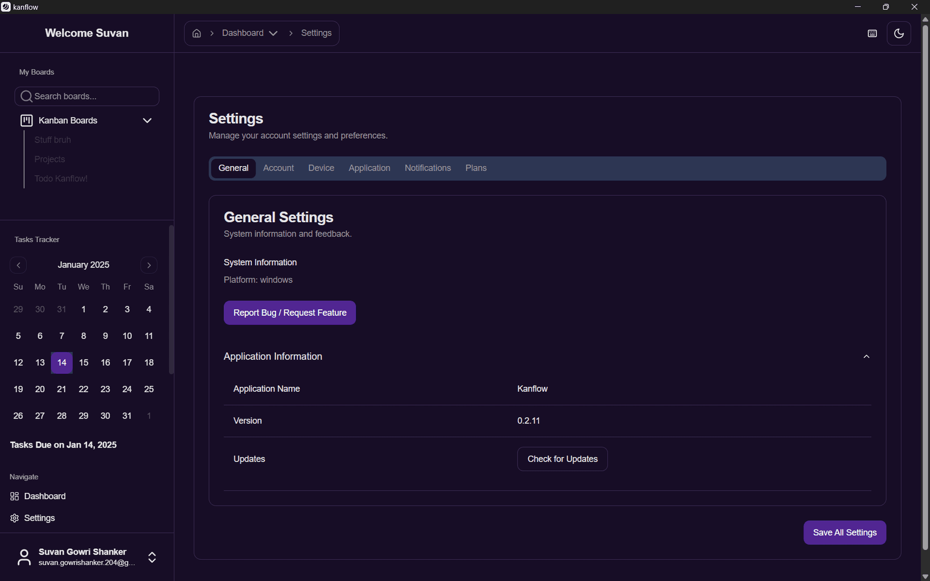
Task: Open the keyboard shortcuts icon
Action: pyautogui.click(x=872, y=33)
